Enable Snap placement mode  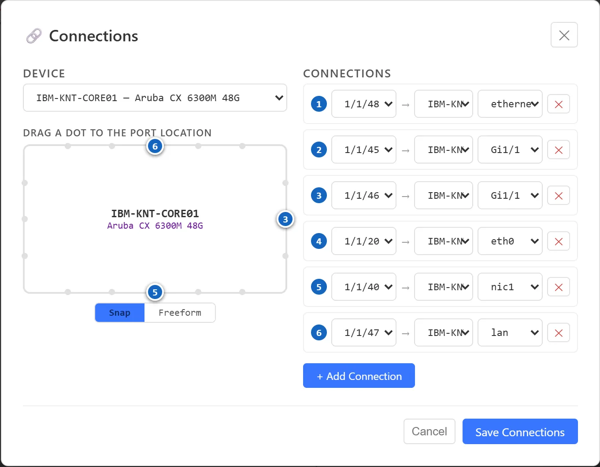pos(120,313)
